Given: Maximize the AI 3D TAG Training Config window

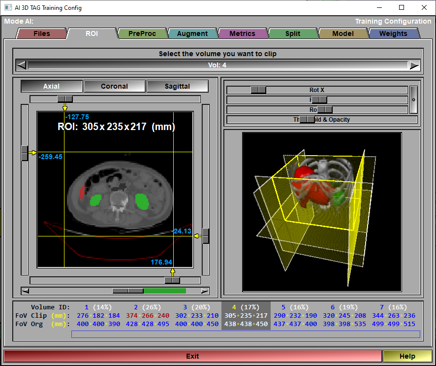Looking at the screenshot, I should 402,7.
